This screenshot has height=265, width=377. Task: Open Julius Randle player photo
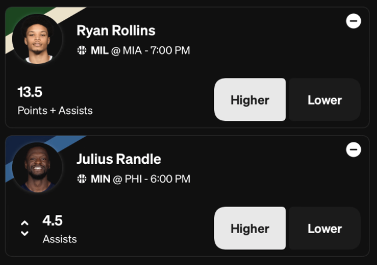tap(37, 167)
